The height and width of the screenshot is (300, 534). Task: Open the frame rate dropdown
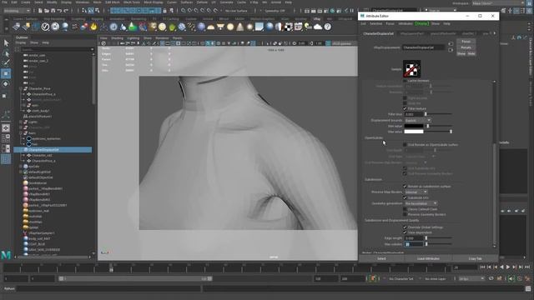coord(471,278)
